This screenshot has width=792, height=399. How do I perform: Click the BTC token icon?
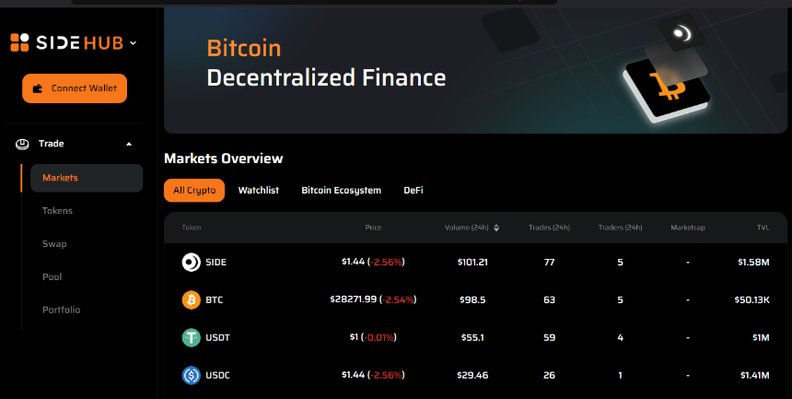[x=192, y=299]
